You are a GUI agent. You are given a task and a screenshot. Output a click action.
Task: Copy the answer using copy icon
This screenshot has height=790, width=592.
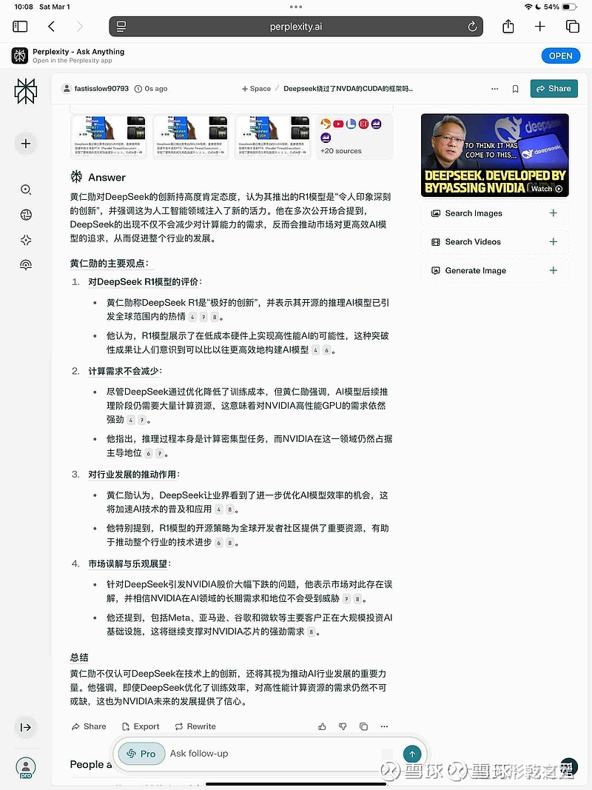(363, 726)
